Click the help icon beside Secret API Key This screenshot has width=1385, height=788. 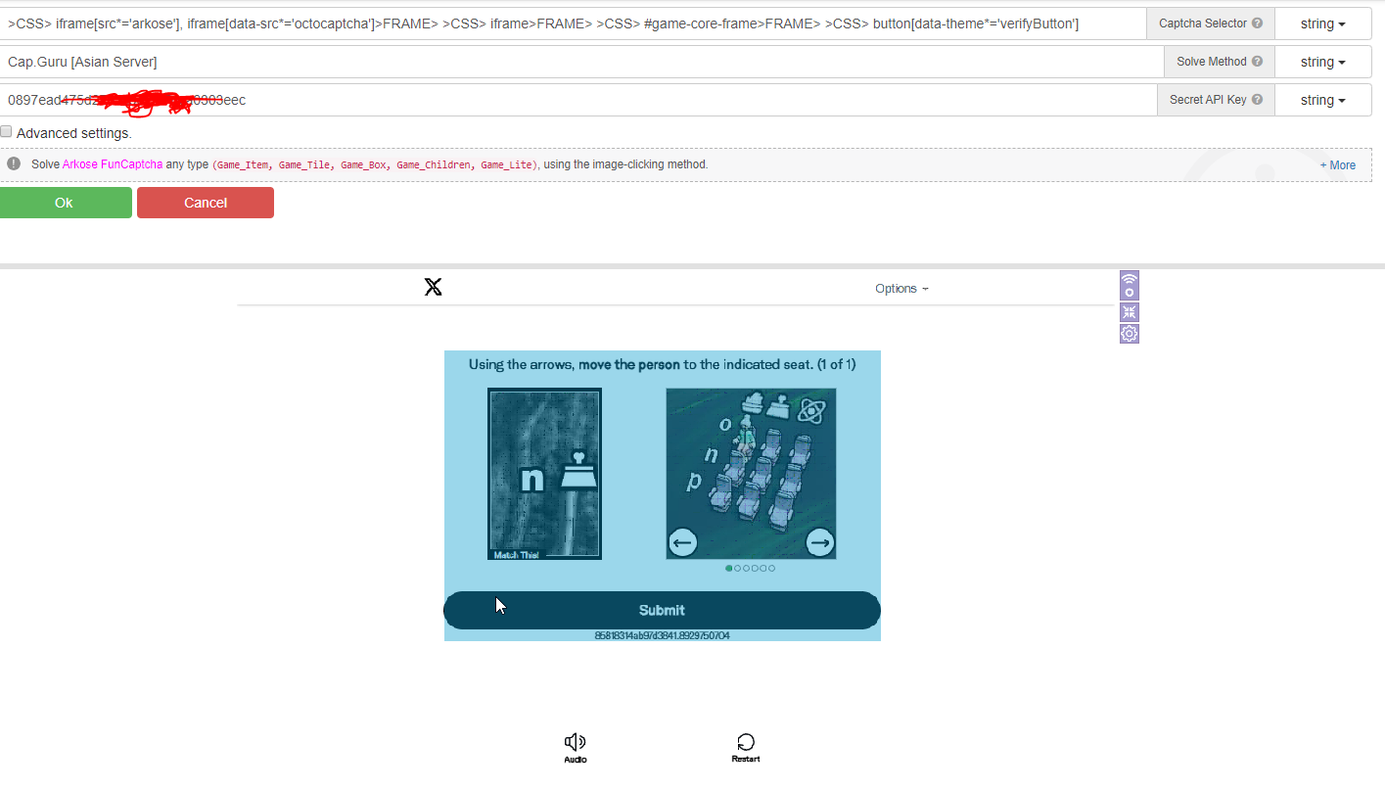[x=1257, y=100]
